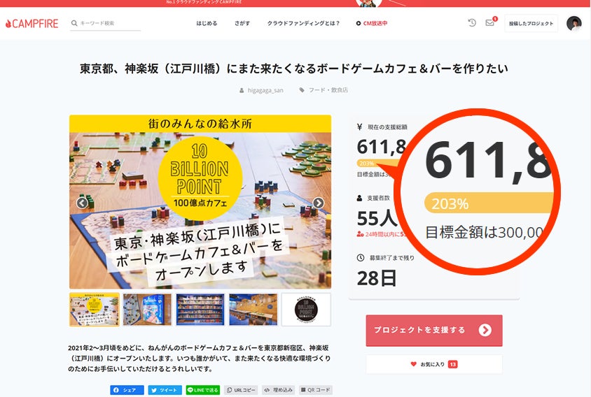The width and height of the screenshot is (591, 397).
Task: Toggle the お気に入り favorite heart button
Action: (434, 364)
